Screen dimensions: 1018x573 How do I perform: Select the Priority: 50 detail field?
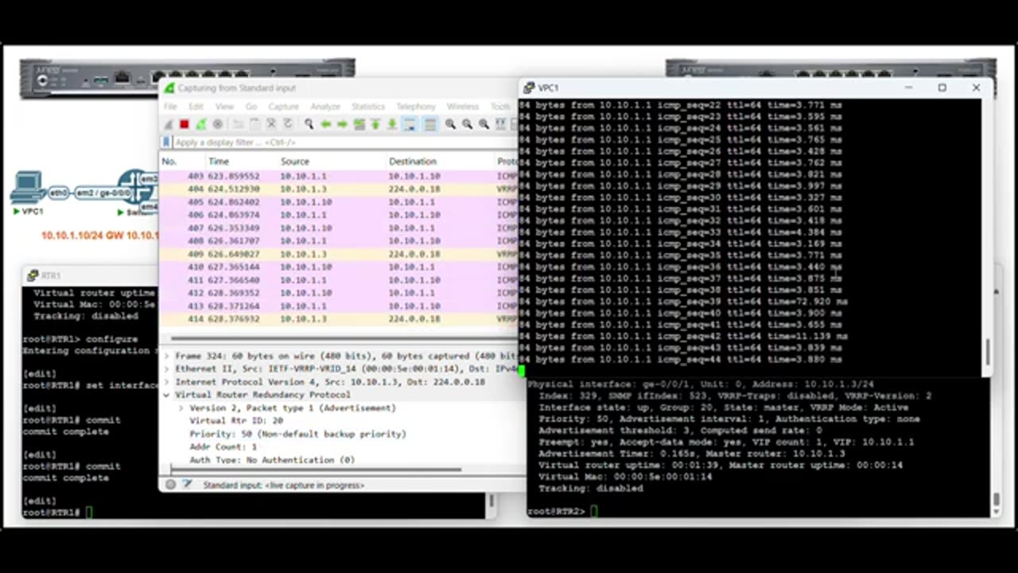[x=297, y=434]
